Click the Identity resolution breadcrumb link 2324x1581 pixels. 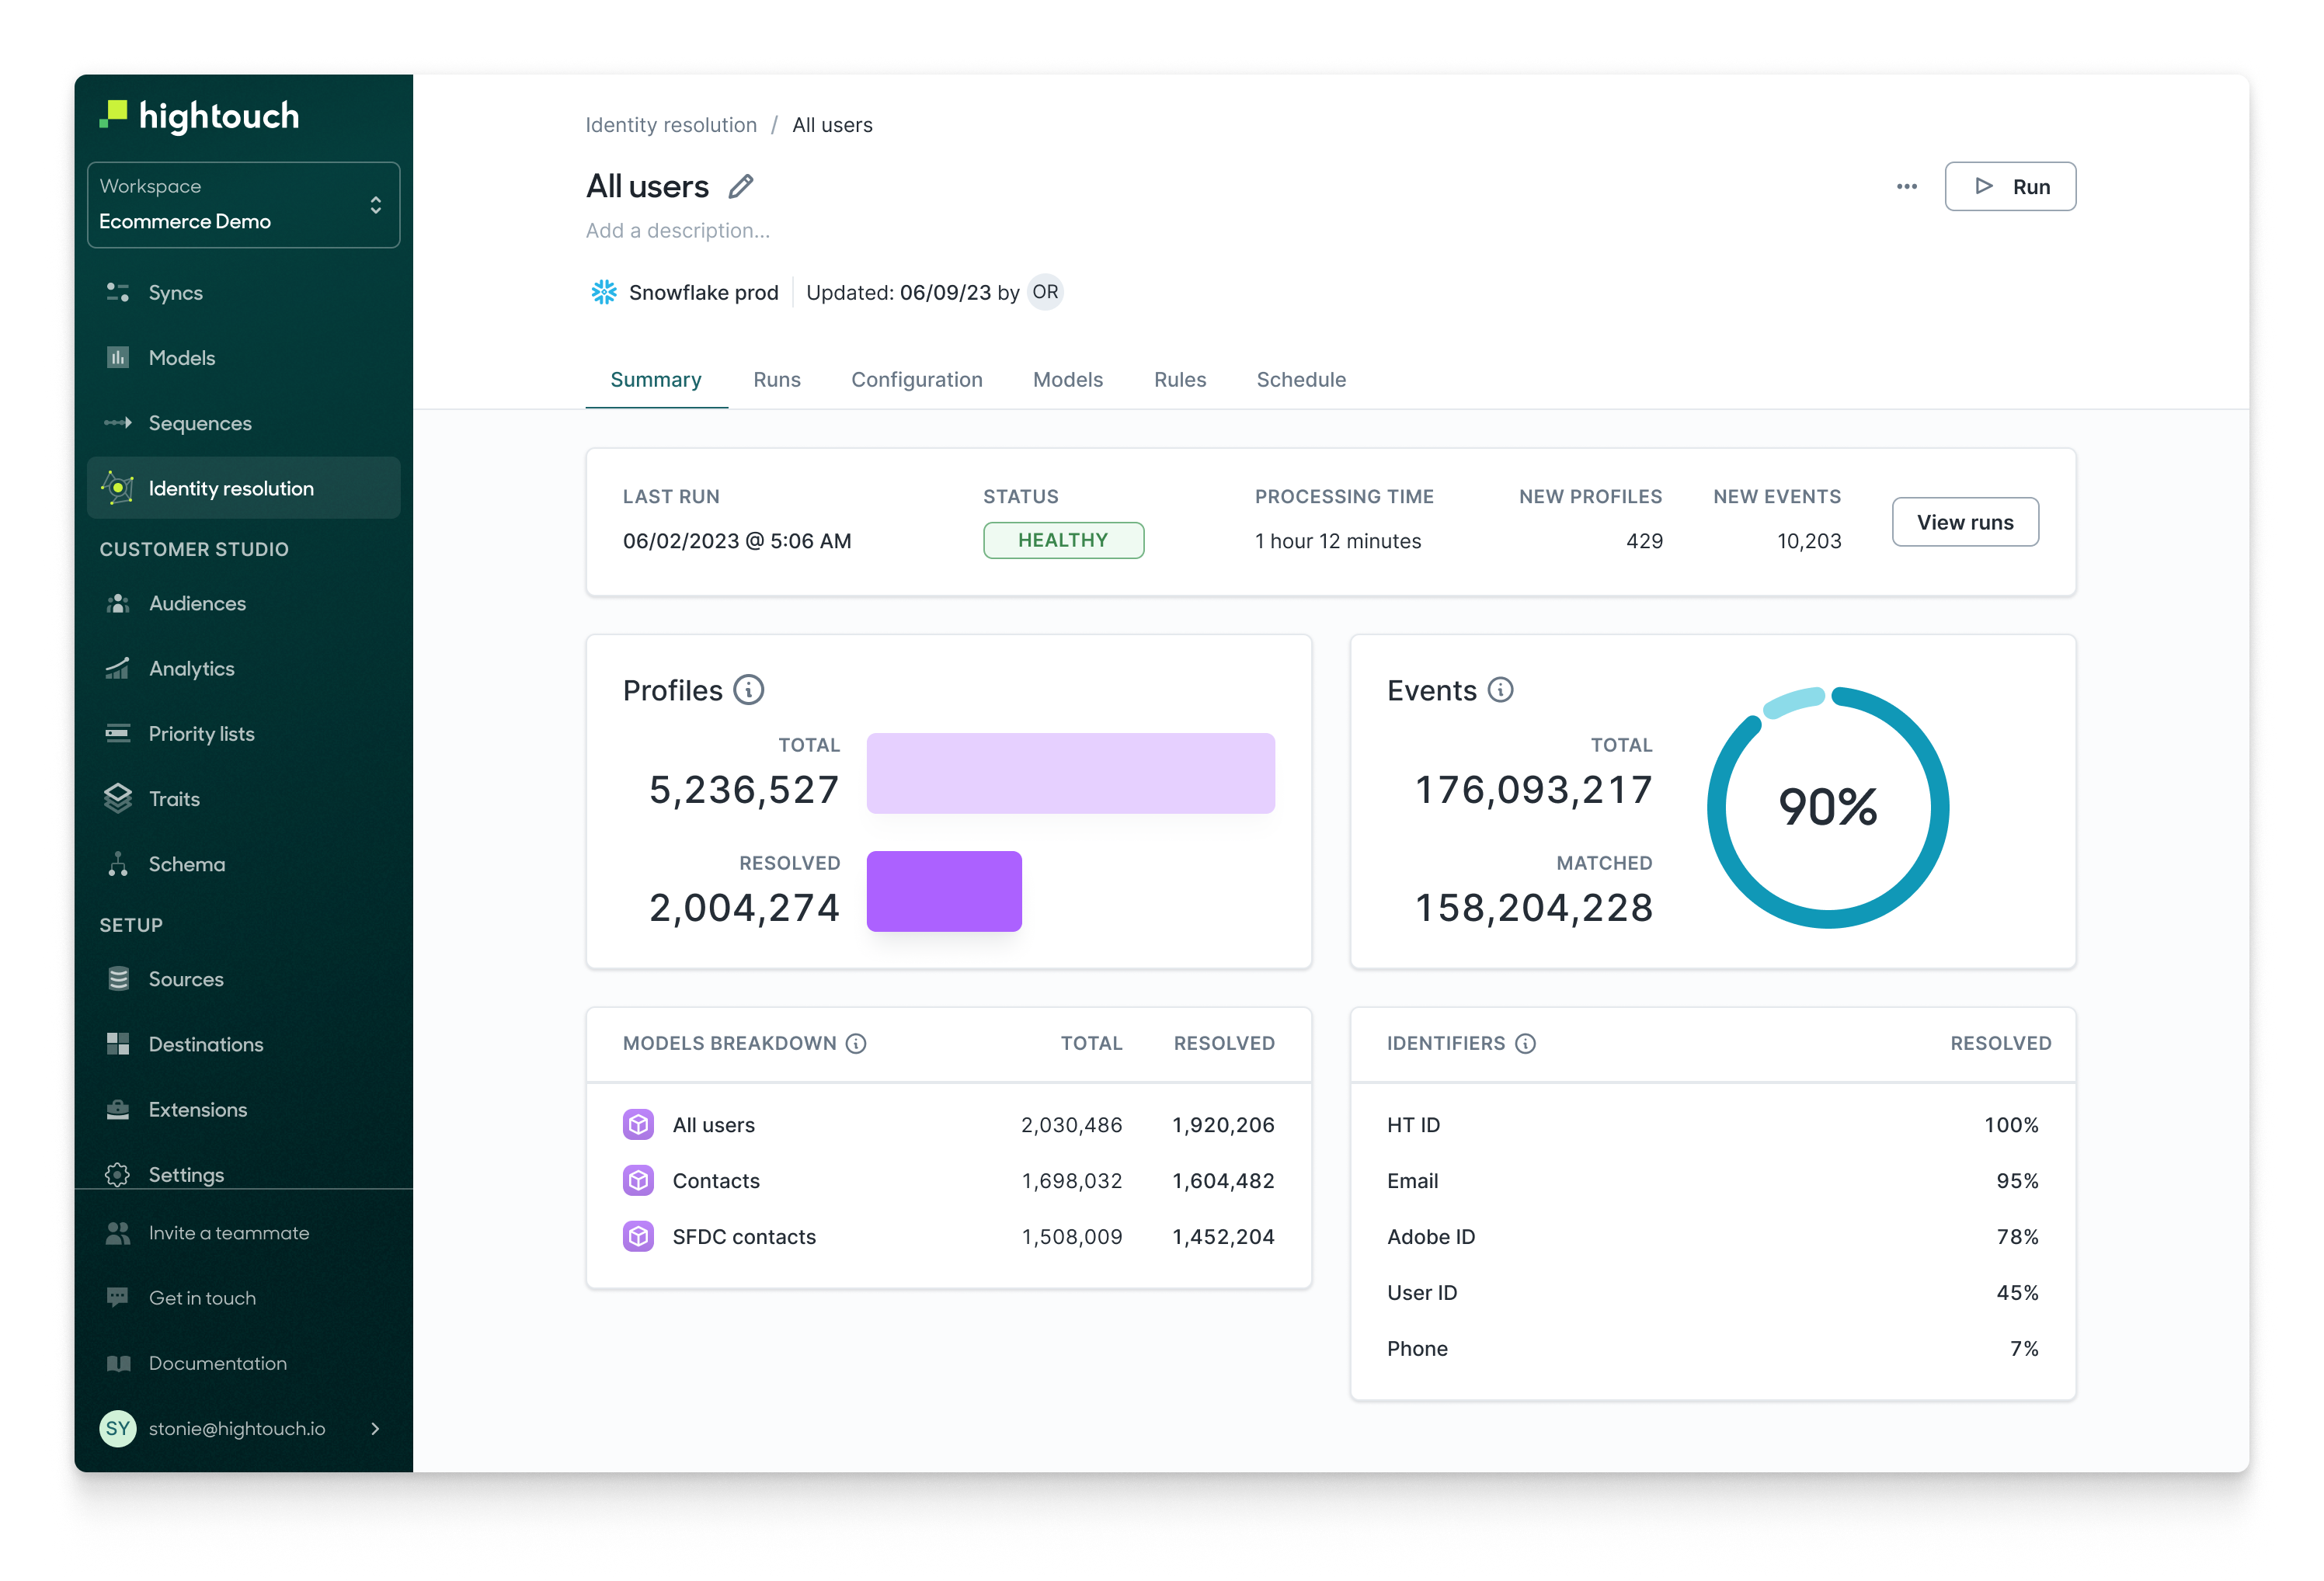pos(671,125)
